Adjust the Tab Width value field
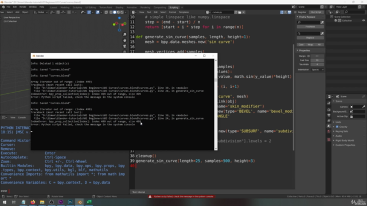Viewport: 367px width, 206px height. pyautogui.click(x=317, y=65)
